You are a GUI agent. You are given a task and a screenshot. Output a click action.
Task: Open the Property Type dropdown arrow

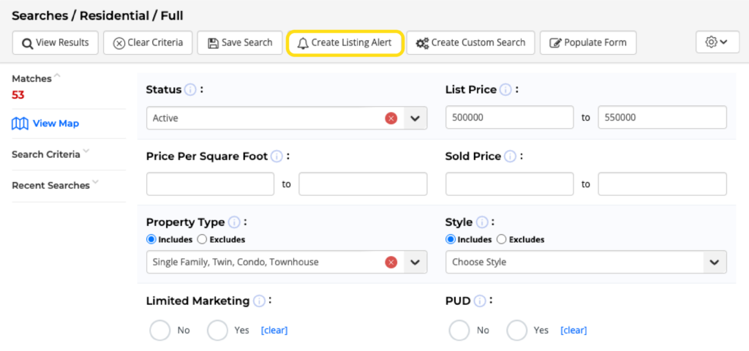tap(415, 263)
